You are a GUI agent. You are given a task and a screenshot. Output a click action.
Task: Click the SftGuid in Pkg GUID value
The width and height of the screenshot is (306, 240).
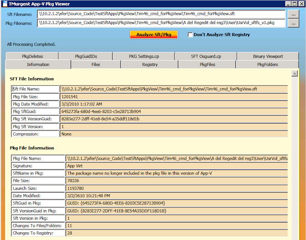pos(177,203)
